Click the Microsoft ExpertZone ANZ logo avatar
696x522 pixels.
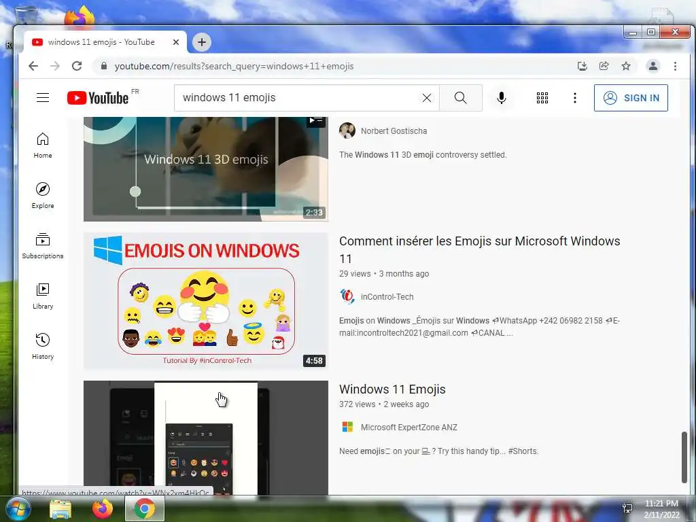(347, 427)
